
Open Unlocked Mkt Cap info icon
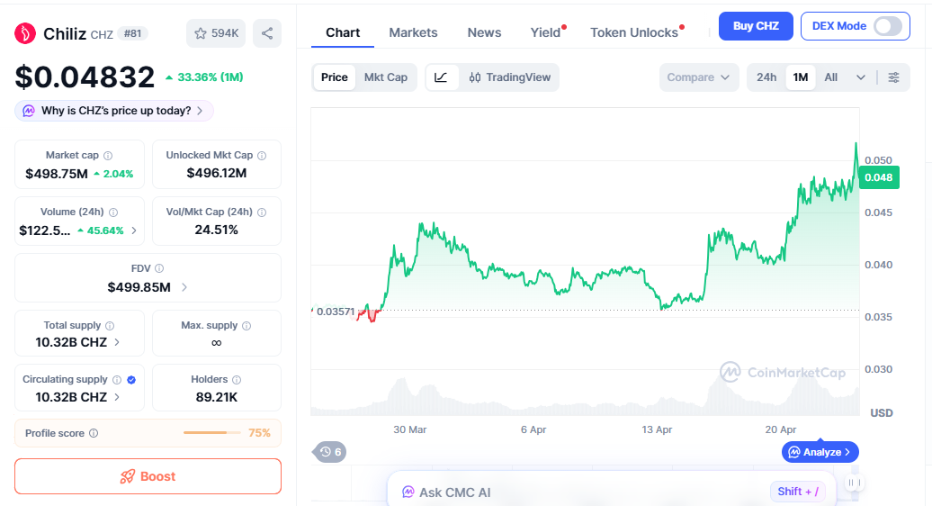(262, 156)
